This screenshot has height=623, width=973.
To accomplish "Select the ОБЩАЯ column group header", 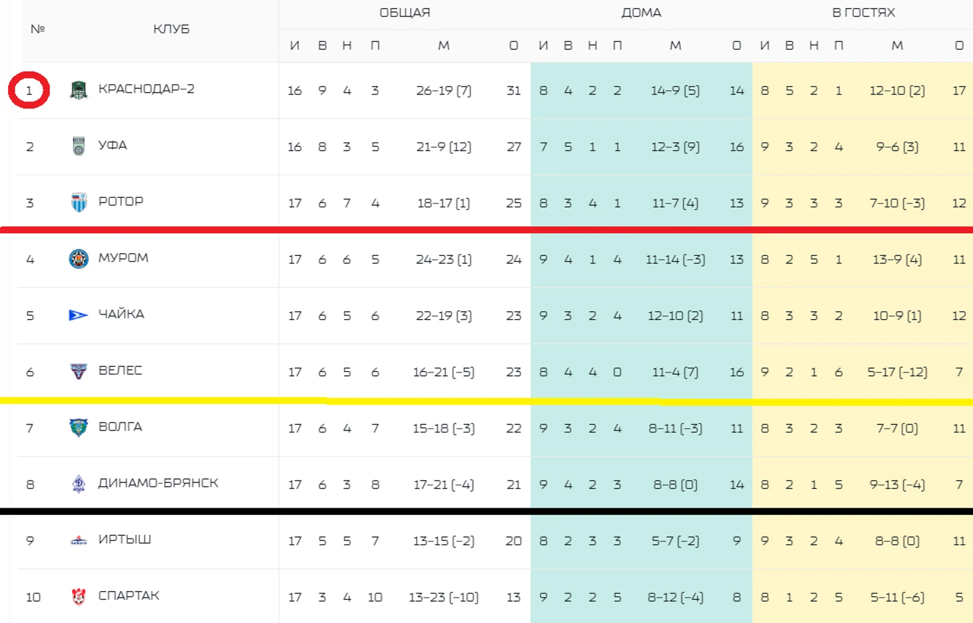I will (x=405, y=13).
